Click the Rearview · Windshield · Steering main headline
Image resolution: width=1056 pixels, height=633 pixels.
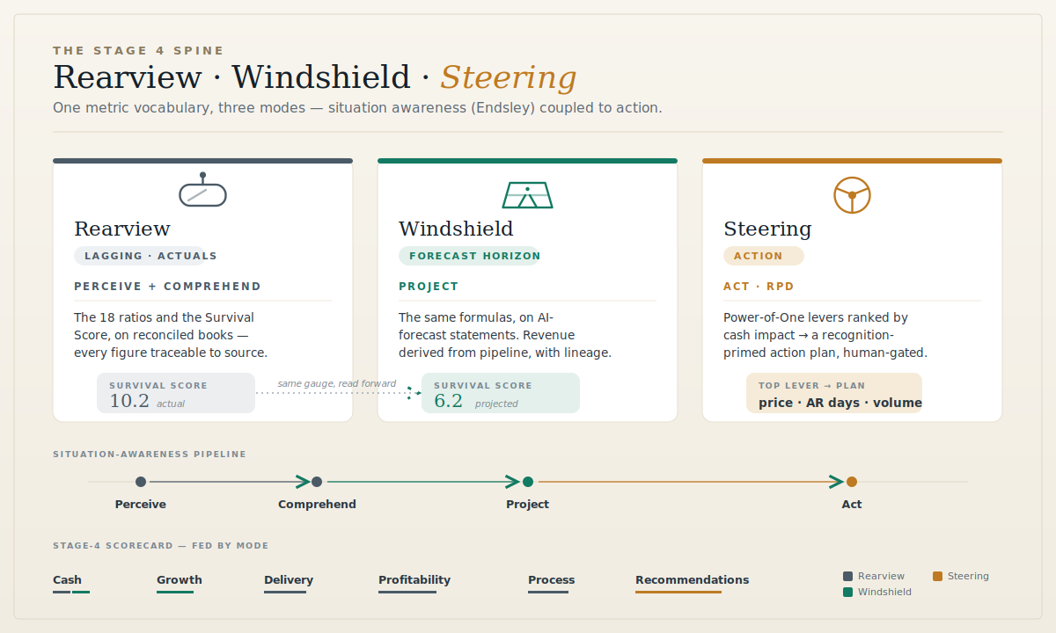315,78
